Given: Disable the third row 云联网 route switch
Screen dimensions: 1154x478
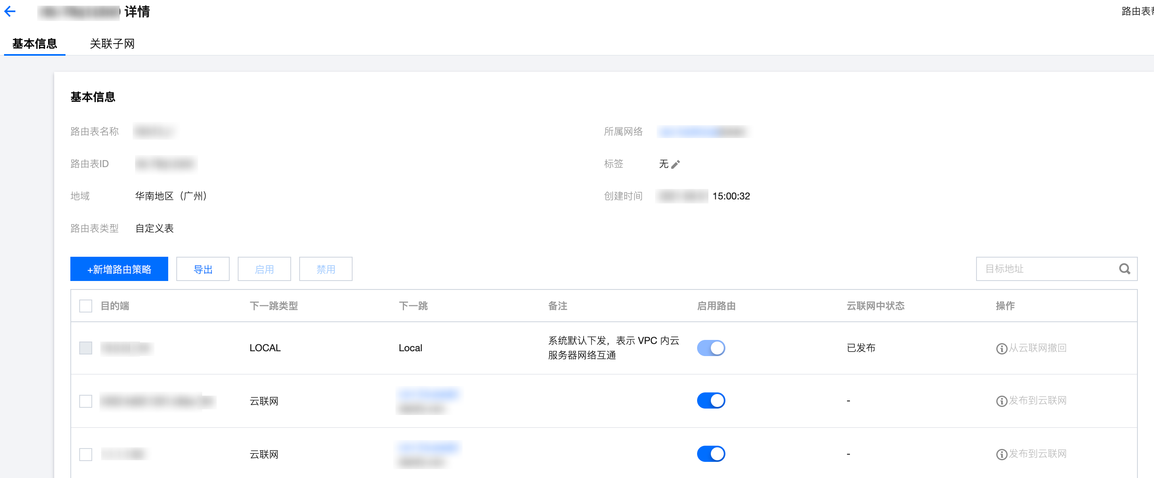Looking at the screenshot, I should 710,454.
